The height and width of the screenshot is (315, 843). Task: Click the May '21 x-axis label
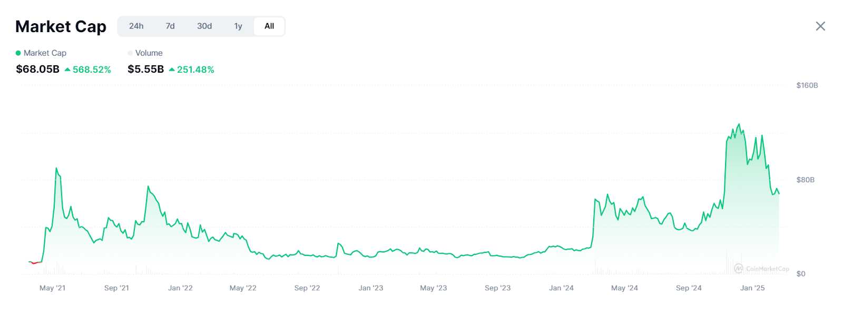pyautogui.click(x=52, y=288)
